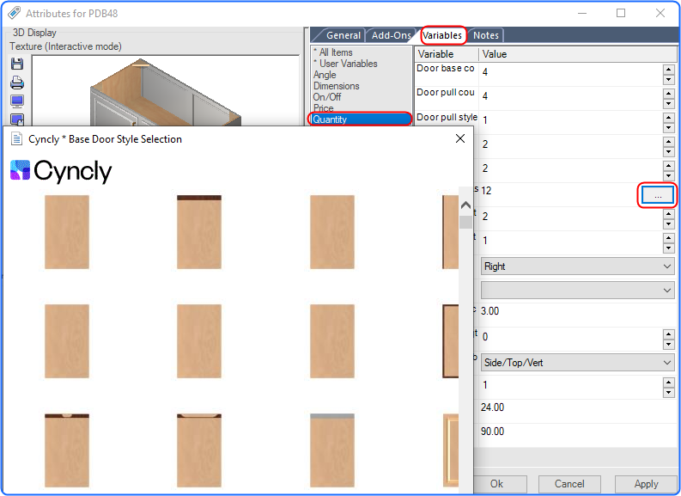Click the save disk icon in 3D Display
This screenshot has width=681, height=496.
[17, 64]
